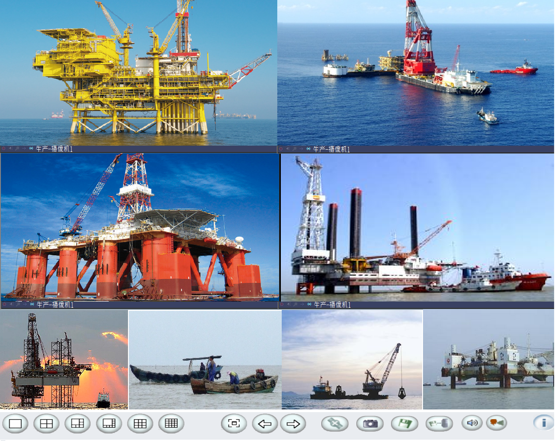Toggle full screen view mode
Screen dimensions: 555x441
point(234,424)
